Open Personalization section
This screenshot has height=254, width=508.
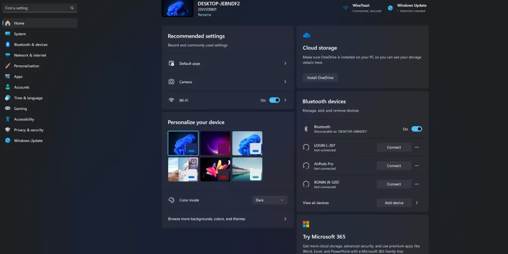40,65
